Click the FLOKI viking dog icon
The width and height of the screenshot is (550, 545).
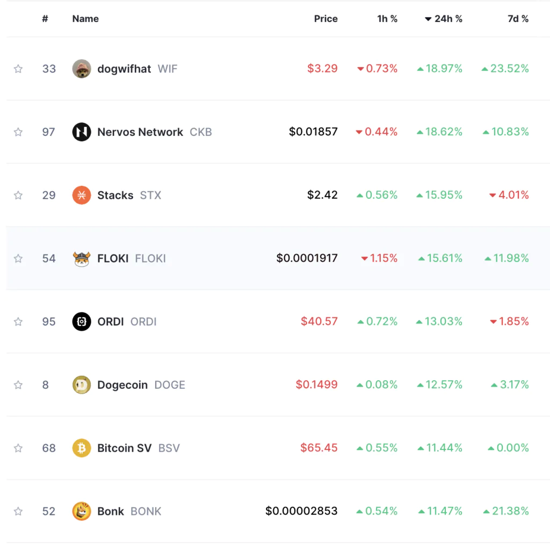click(82, 258)
